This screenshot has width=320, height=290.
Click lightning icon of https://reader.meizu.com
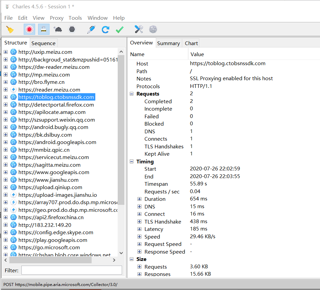[x=13, y=90]
